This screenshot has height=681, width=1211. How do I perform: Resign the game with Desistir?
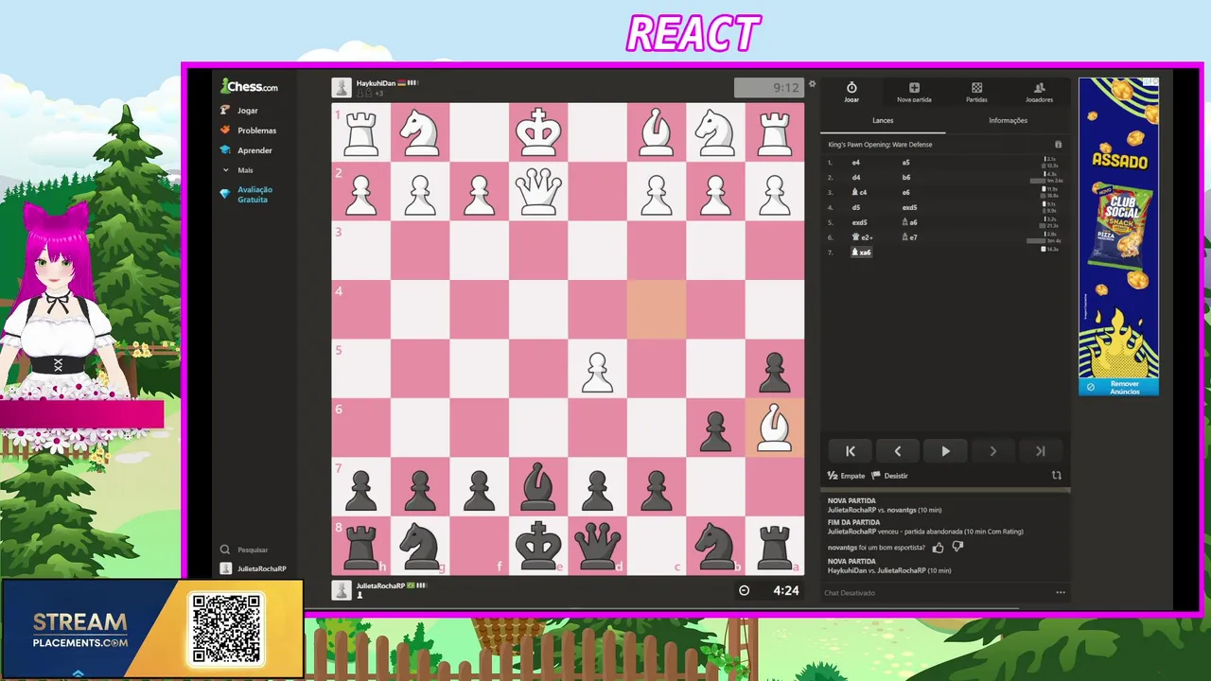pyautogui.click(x=889, y=476)
